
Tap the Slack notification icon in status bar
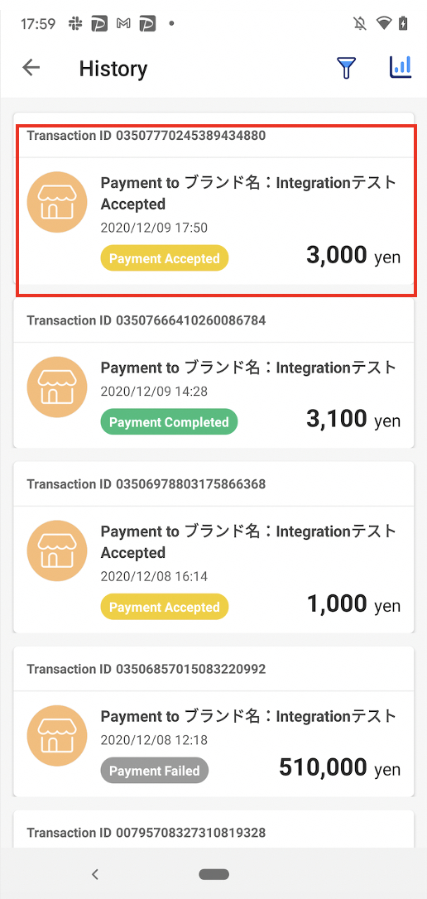tap(74, 23)
